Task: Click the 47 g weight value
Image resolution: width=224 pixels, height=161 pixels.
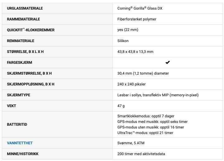Action: [121, 106]
